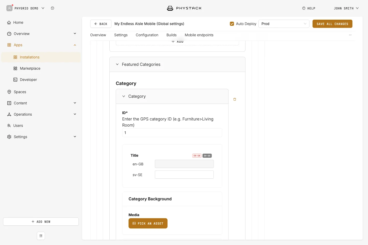Switch to the Mobile endpoints tab

click(199, 35)
